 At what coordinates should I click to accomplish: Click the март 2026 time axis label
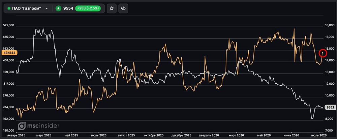pos(237,135)
